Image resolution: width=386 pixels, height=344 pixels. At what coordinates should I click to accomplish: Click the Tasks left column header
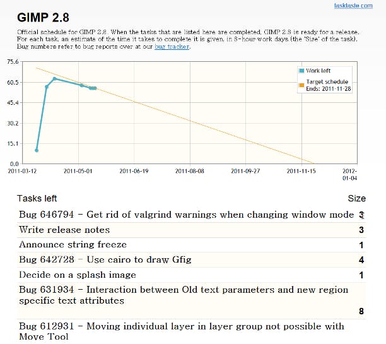click(x=37, y=198)
